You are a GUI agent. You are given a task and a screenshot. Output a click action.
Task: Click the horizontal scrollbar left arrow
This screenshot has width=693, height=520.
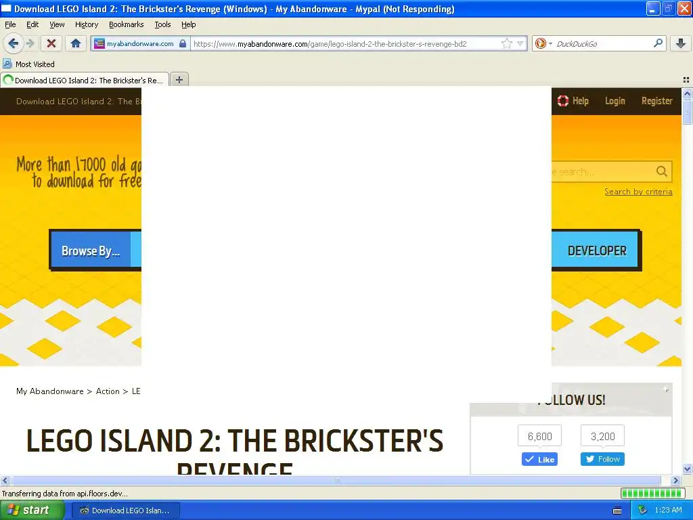[x=5, y=480]
